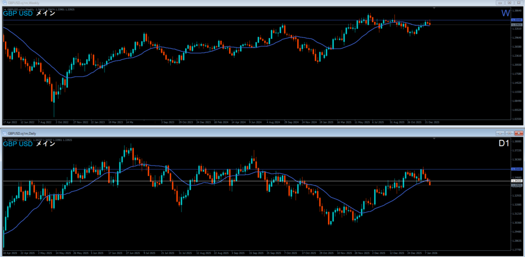
Task: Maximize the GBPUSD Weekly chart window
Action: pos(510,3)
